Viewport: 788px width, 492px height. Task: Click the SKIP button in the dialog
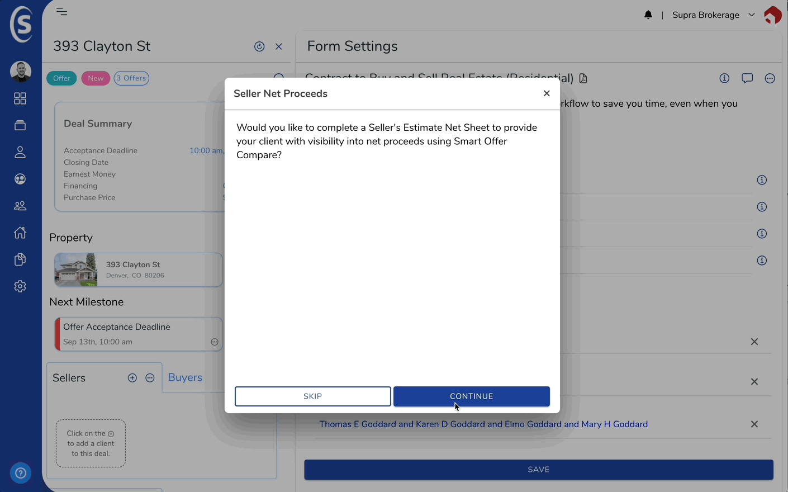[x=312, y=396]
